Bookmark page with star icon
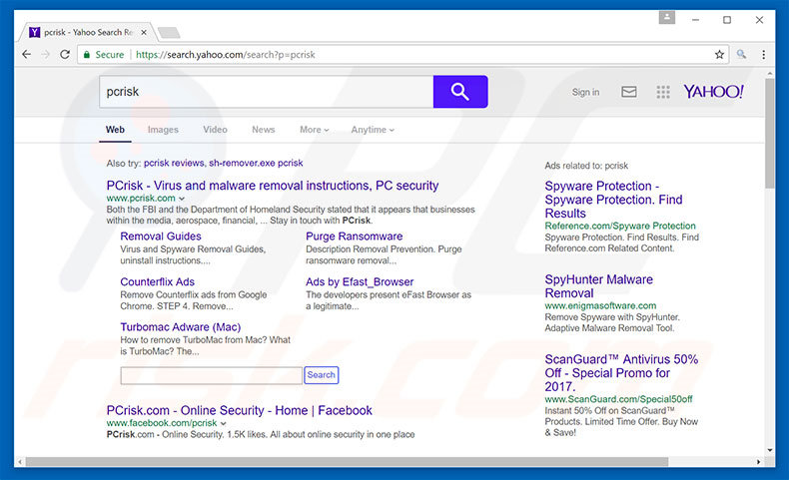This screenshot has width=789, height=480. click(x=719, y=54)
